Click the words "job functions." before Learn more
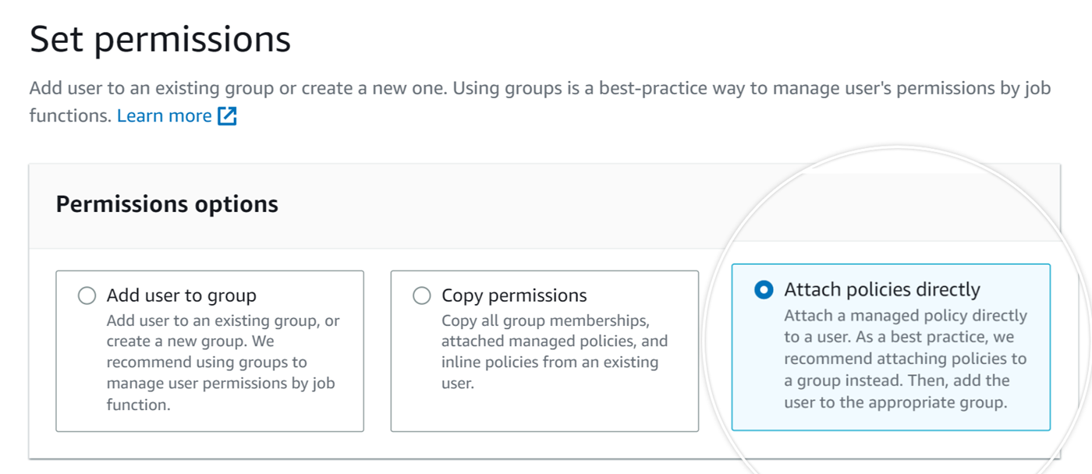Screen dimensions: 1092x474 [x=70, y=116]
